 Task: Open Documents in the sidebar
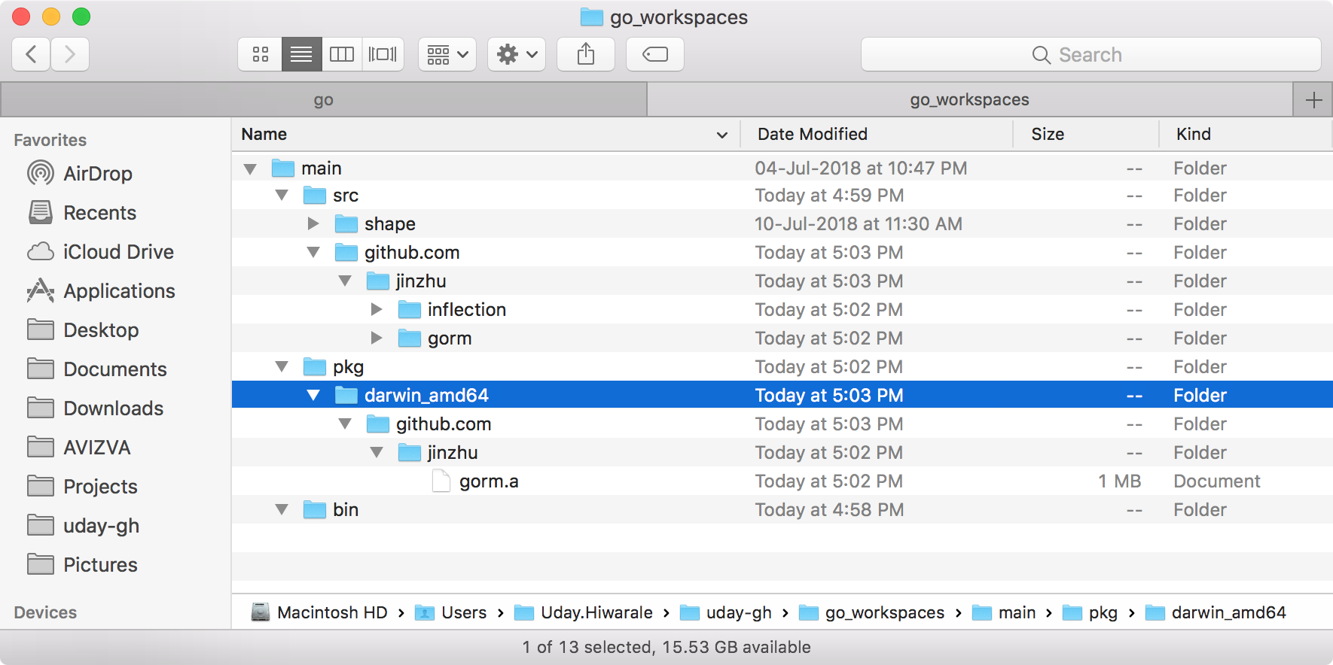pos(97,369)
